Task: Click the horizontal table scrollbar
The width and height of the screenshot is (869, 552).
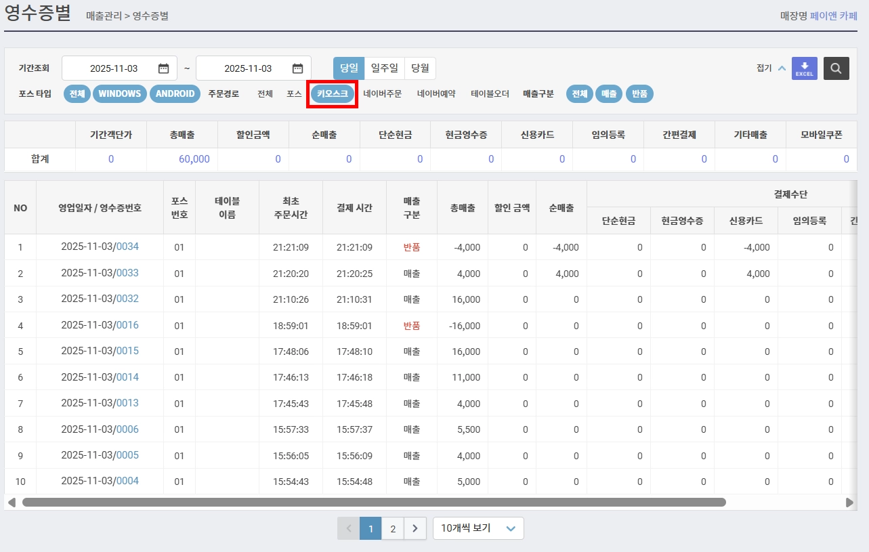Action: [x=374, y=503]
